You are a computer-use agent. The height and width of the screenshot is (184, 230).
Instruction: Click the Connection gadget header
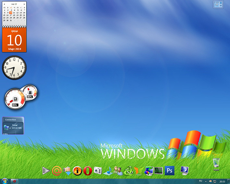[10, 120]
